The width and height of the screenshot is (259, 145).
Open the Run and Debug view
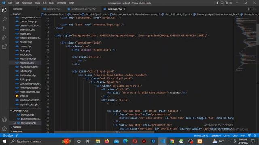click(x=4, y=37)
